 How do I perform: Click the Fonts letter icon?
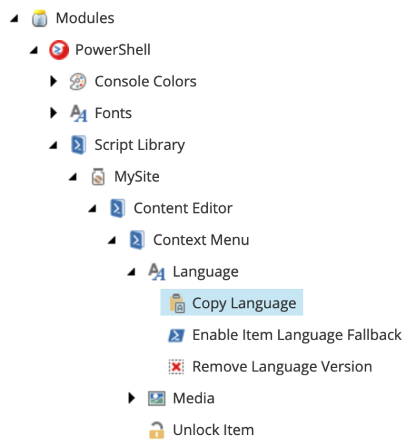pyautogui.click(x=79, y=113)
